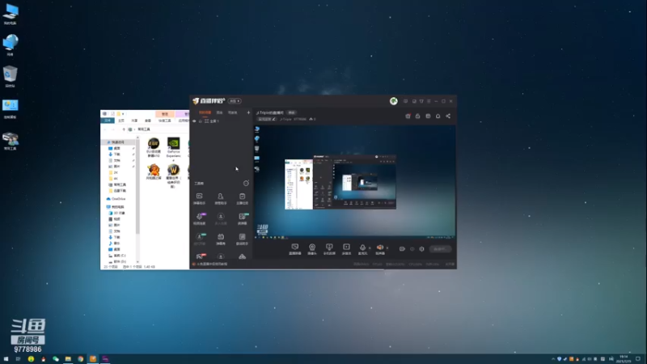Viewport: 647px width, 364px height.
Task: Click the bag icon next to gift box
Action: tap(417, 116)
